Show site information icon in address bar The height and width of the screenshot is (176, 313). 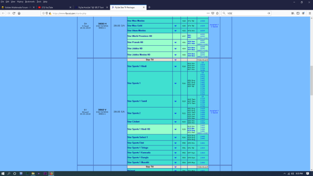43,13
